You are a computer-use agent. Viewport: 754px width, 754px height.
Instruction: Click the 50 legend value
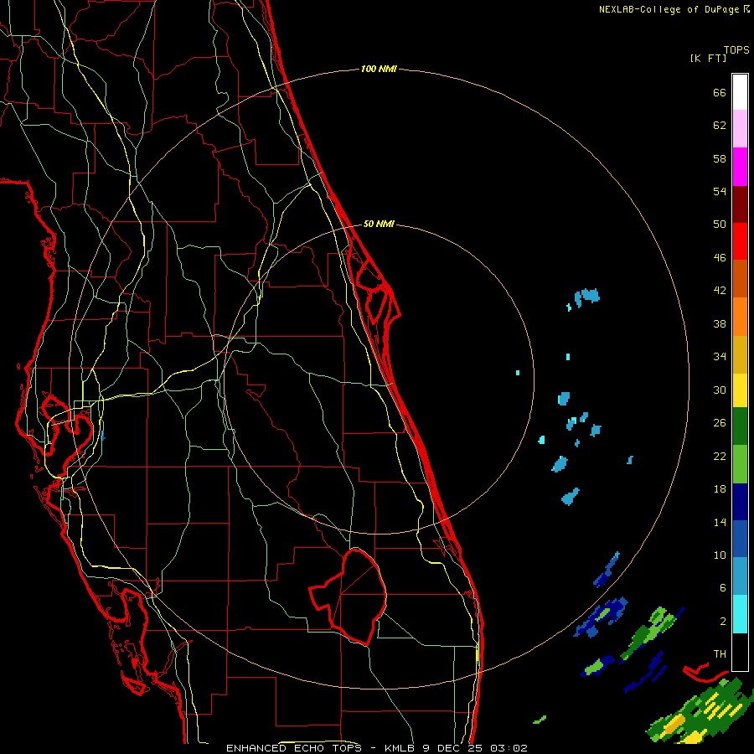[720, 225]
